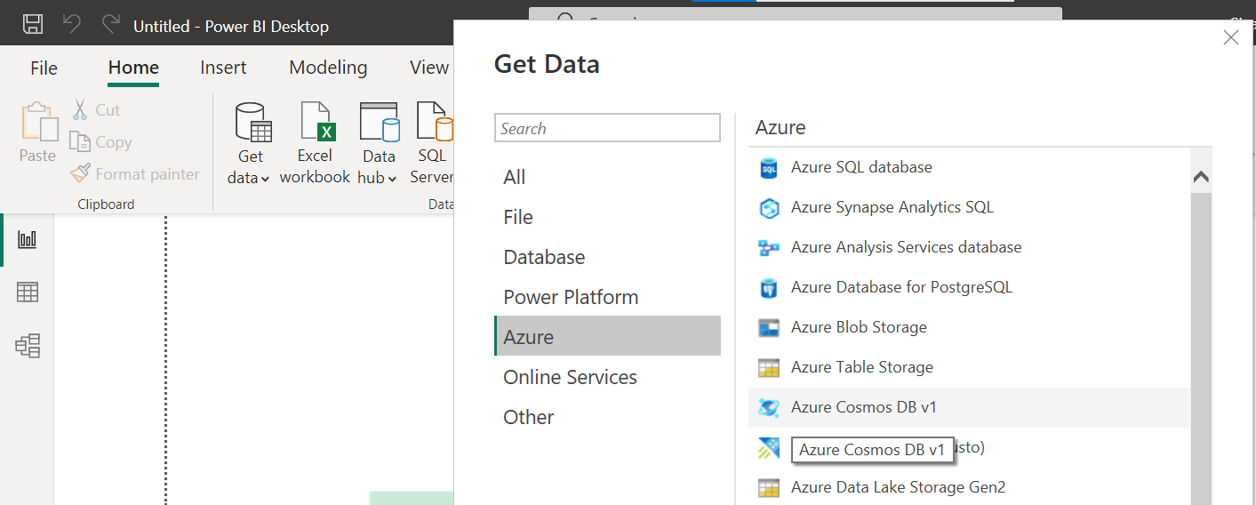
Task: Click the connector list scroll-up arrow
Action: (1201, 177)
